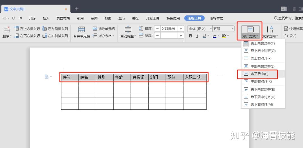
Task: Open the Alignment (对齐方式) button
Action: click(250, 32)
